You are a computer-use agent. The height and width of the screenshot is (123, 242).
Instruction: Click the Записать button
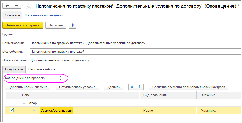point(56,25)
